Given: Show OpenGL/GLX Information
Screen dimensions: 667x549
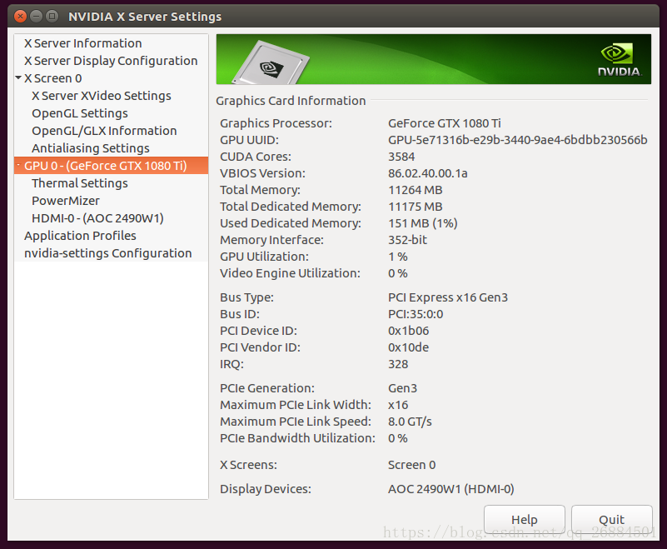Looking at the screenshot, I should (x=104, y=131).
